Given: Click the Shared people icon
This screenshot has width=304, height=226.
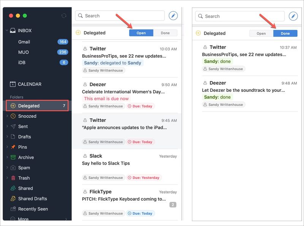Looking at the screenshot, I should coord(13,188).
